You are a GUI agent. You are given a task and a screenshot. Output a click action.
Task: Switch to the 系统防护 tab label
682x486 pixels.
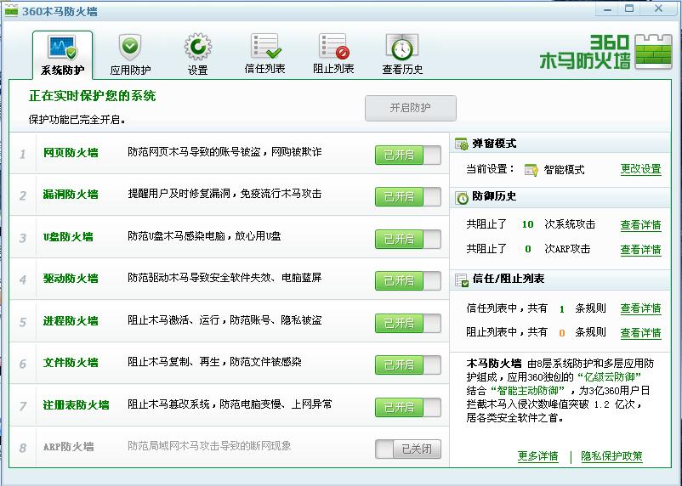pos(63,70)
